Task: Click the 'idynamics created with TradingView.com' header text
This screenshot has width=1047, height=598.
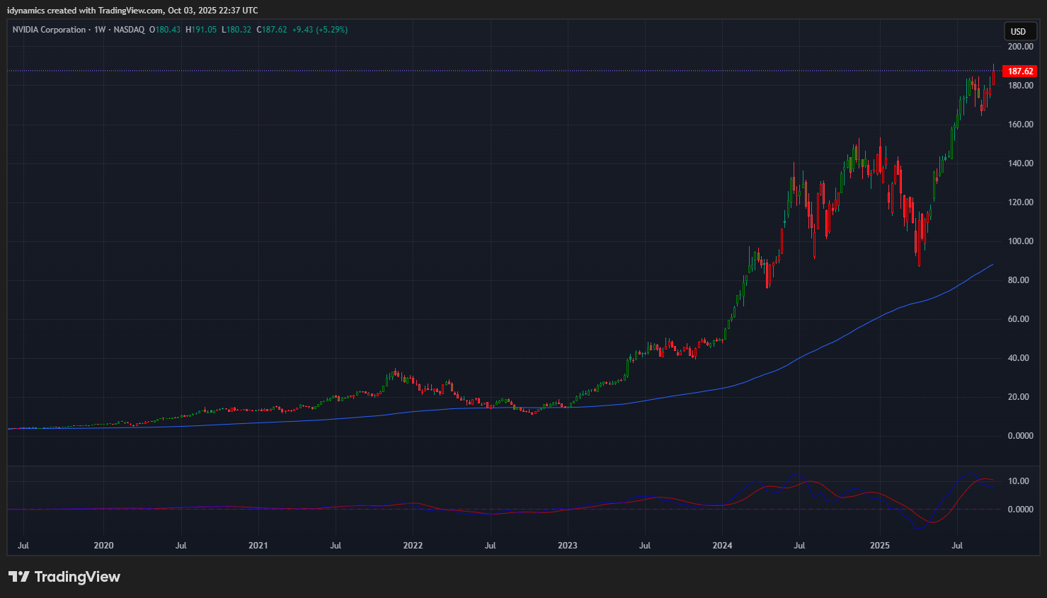Action: click(85, 11)
